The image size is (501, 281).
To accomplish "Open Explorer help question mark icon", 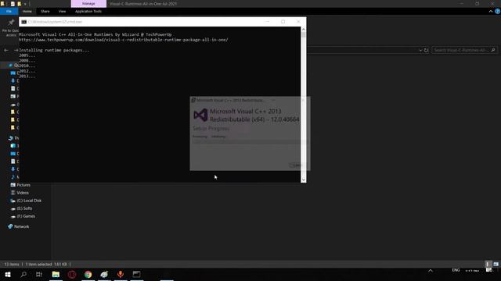I will [x=498, y=11].
